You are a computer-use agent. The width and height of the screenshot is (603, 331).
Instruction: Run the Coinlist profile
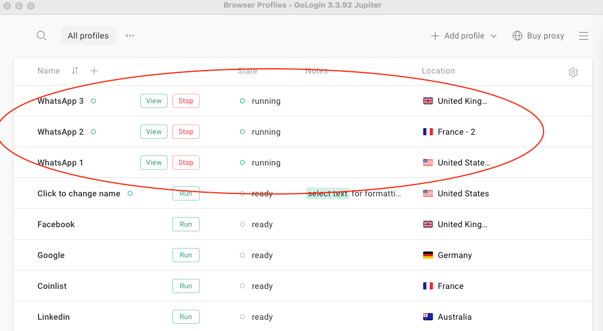click(186, 286)
